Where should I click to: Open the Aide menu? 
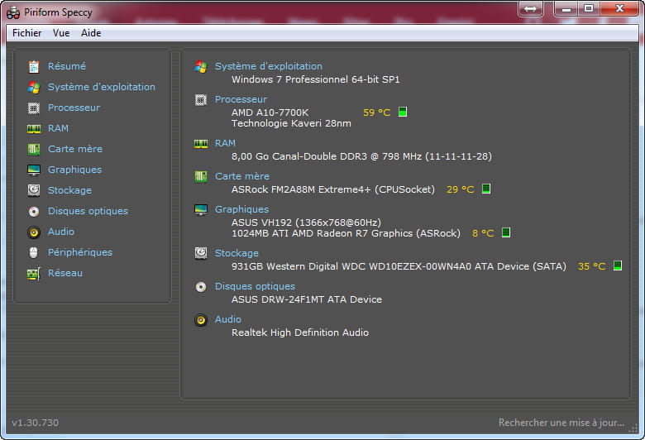pyautogui.click(x=91, y=33)
